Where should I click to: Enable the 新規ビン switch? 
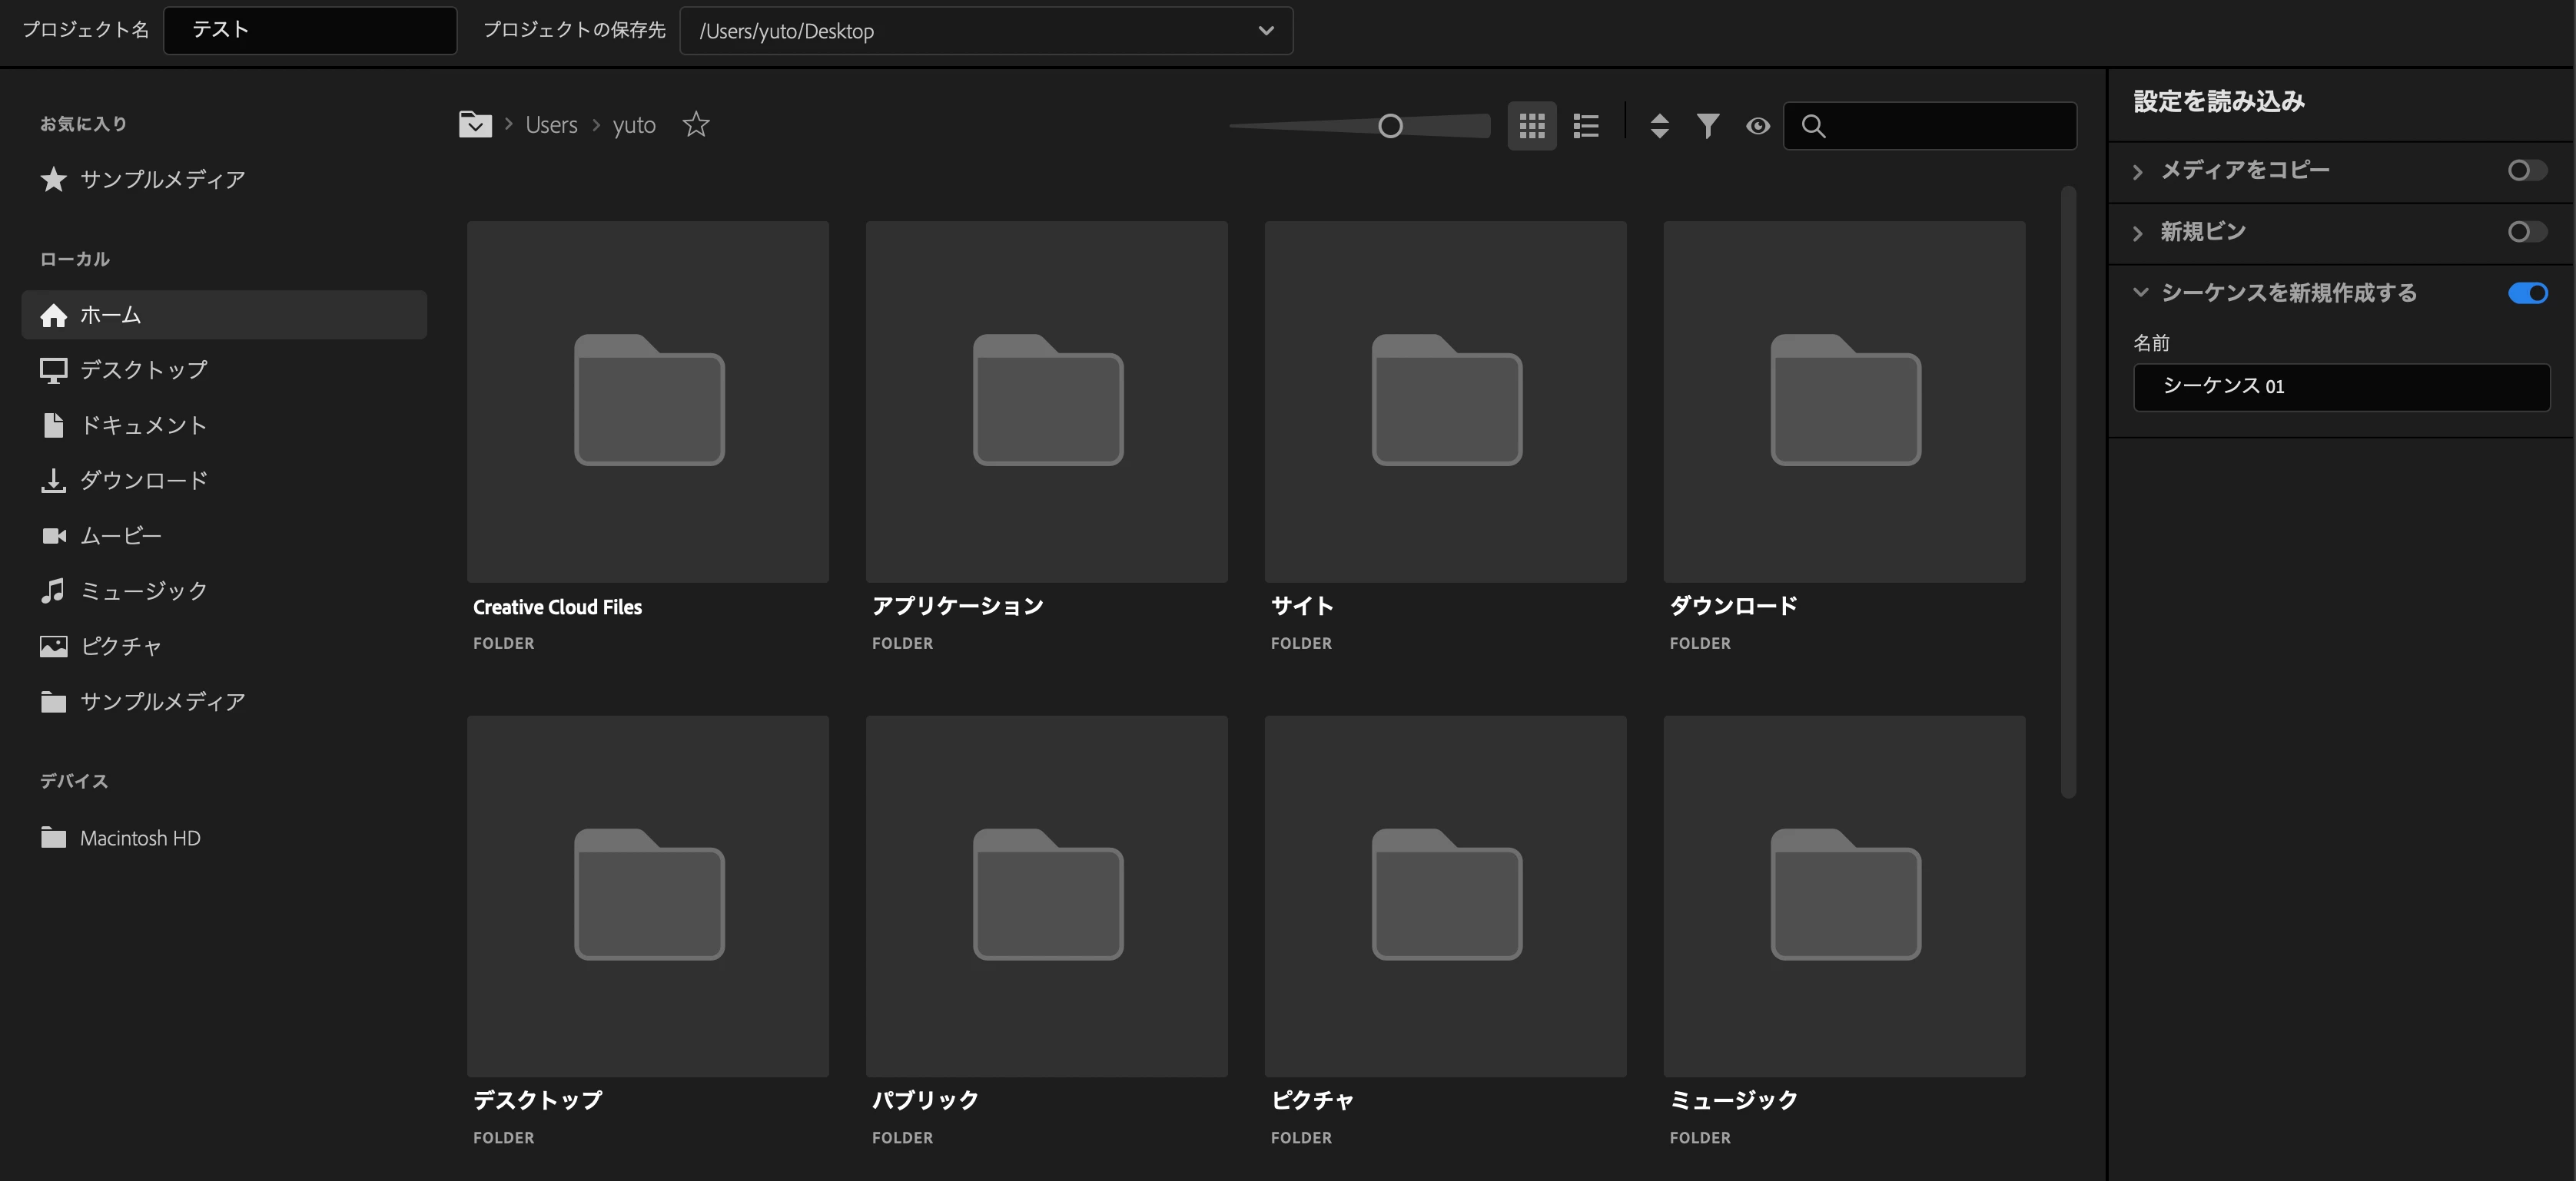(x=2526, y=232)
